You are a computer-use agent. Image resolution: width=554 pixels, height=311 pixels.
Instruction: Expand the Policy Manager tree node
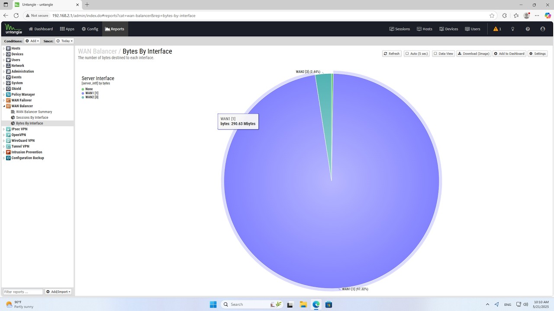click(x=4, y=95)
